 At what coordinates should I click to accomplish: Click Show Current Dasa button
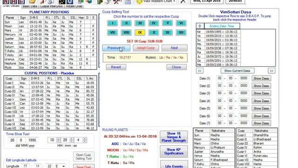click(x=237, y=71)
